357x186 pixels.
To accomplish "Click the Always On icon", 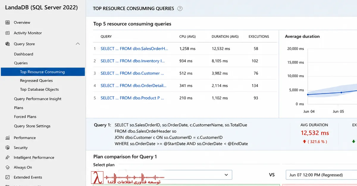I will point(7,167).
